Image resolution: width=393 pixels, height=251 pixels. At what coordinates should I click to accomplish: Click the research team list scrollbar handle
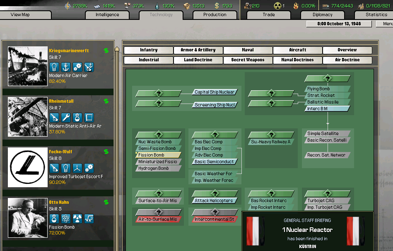[x=117, y=49]
